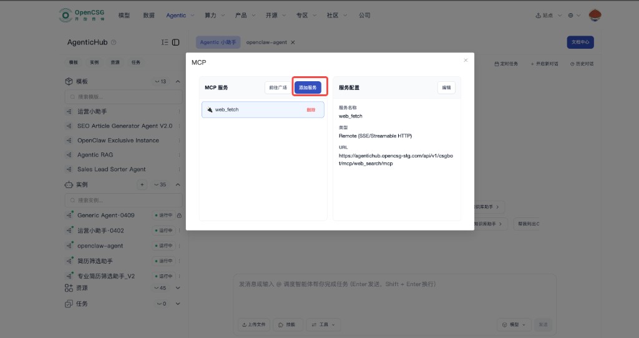
Task: Click the 搜索实例 search field
Action: (x=124, y=200)
